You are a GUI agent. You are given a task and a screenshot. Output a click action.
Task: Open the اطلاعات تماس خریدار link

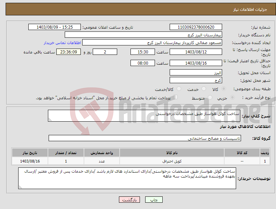click(62, 43)
